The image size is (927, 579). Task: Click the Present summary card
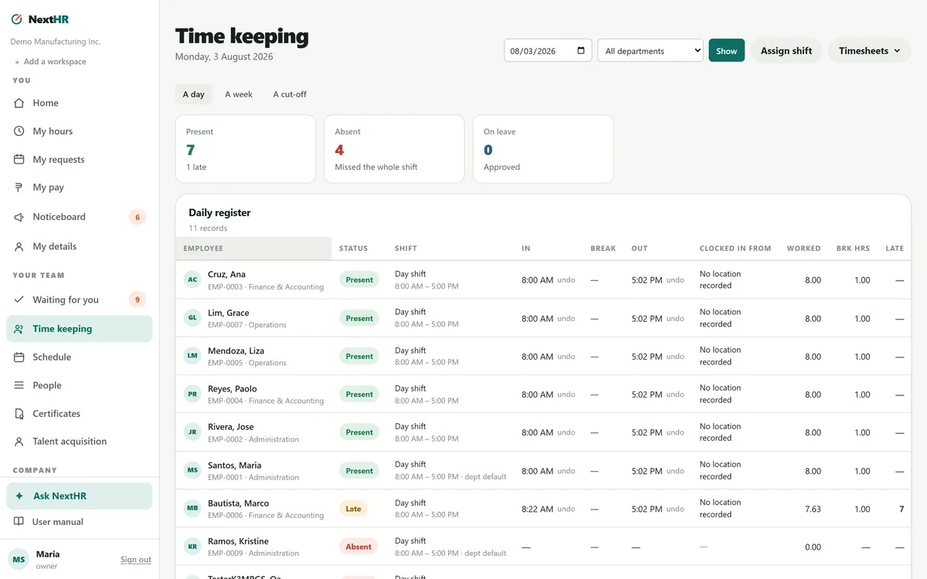coord(246,149)
